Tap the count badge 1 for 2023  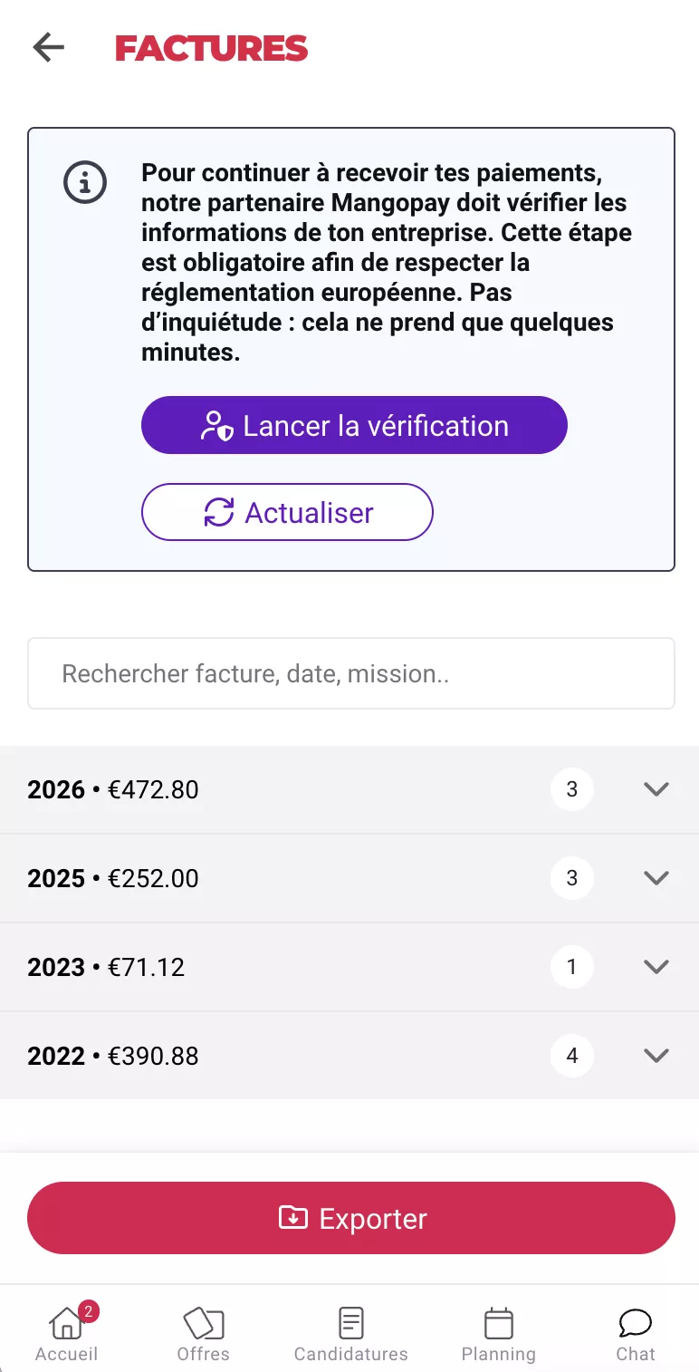(572, 967)
